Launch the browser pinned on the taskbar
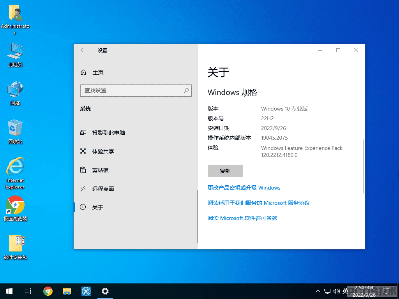The image size is (399, 299). point(48,291)
